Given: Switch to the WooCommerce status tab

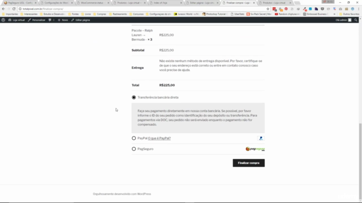Looking at the screenshot, I should pyautogui.click(x=93, y=3).
